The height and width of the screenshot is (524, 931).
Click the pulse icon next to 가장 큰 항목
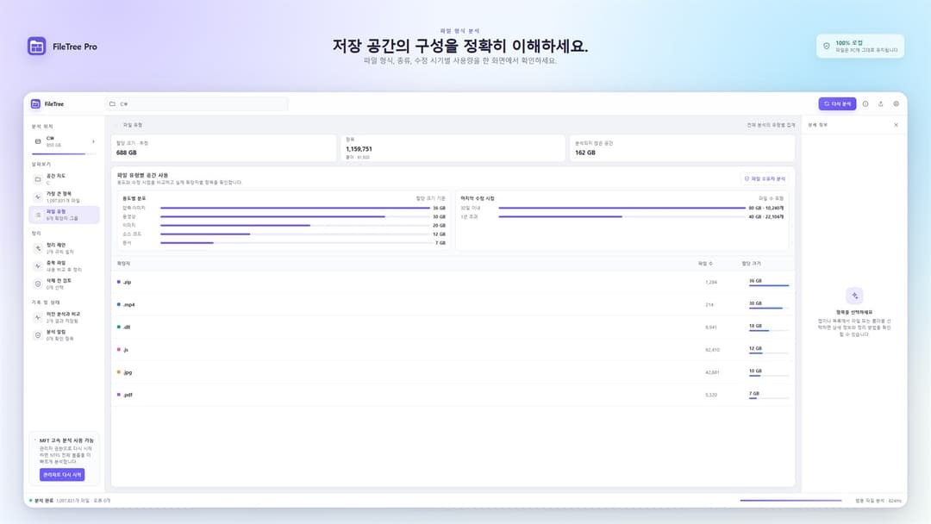click(x=38, y=197)
